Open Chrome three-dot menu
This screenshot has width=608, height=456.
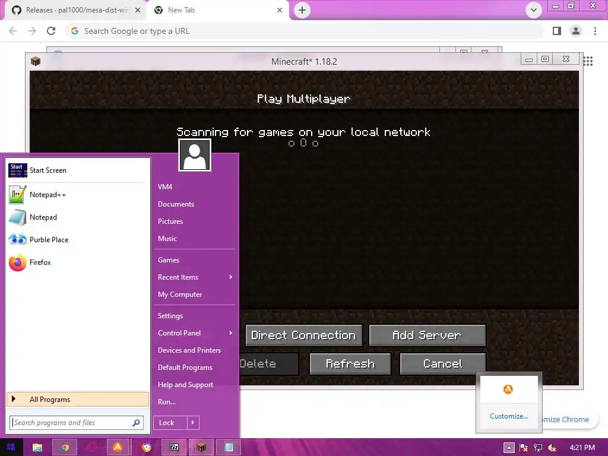595,31
